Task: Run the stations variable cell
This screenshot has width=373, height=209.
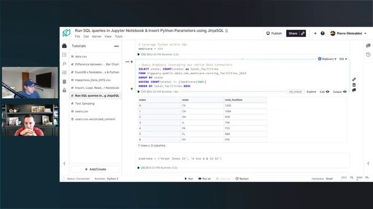Action: pos(139,168)
